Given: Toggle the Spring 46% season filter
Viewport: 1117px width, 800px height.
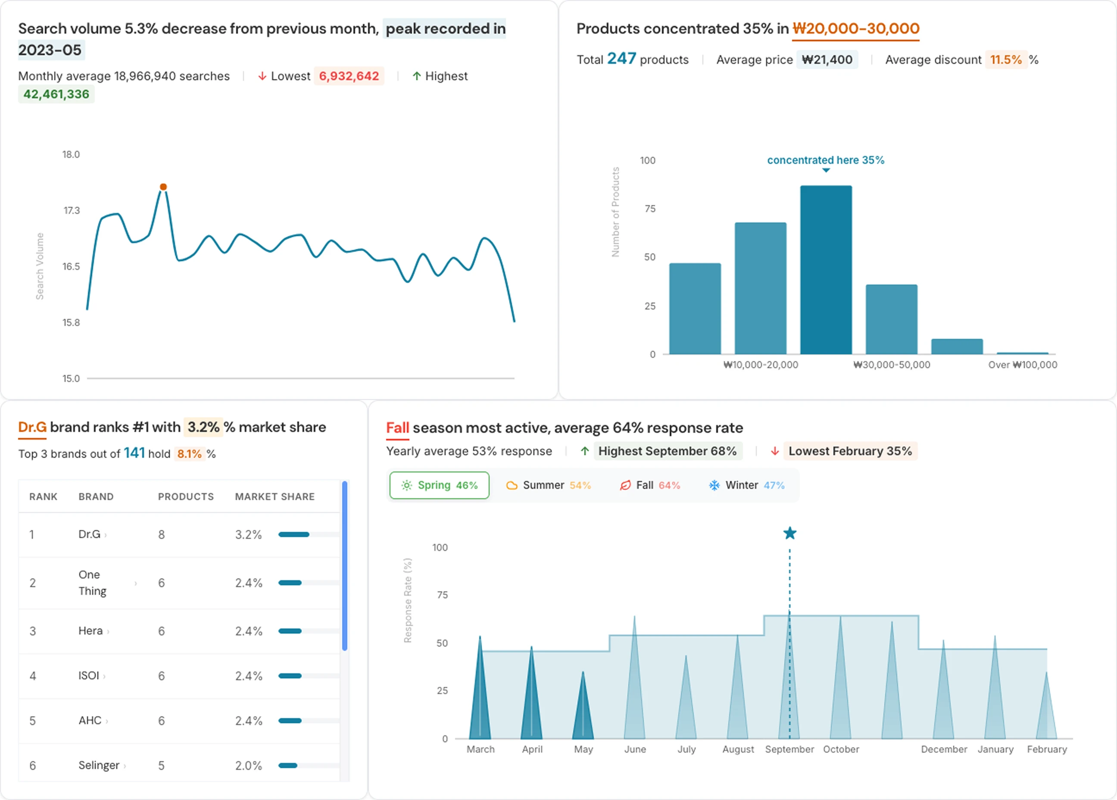Looking at the screenshot, I should tap(439, 485).
